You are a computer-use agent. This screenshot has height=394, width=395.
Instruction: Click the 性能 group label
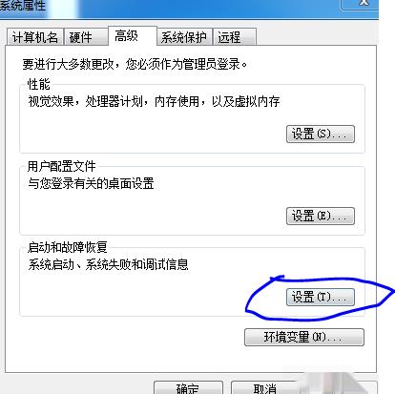(x=38, y=84)
